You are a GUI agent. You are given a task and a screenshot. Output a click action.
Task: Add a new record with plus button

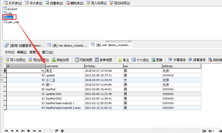[28, 131]
